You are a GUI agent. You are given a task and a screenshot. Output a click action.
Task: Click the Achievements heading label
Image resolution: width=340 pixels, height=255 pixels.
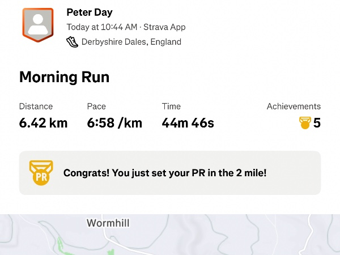[294, 106]
